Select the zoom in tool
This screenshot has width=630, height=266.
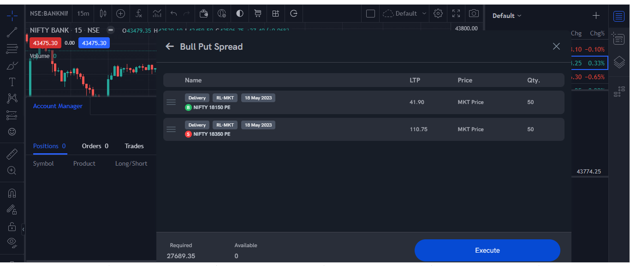click(12, 170)
